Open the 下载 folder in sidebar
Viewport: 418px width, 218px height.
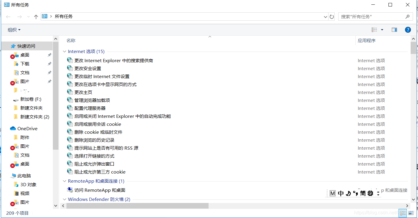[x=25, y=64]
